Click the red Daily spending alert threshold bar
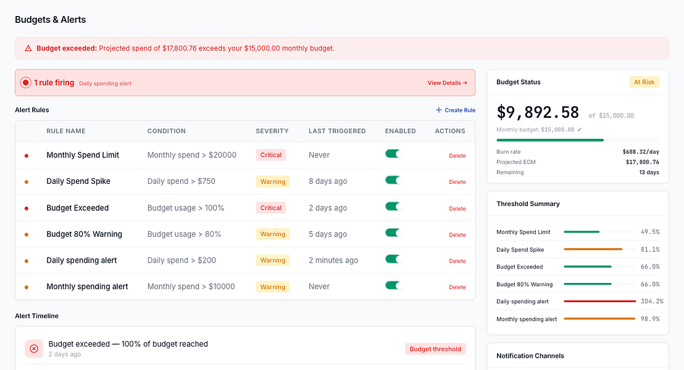This screenshot has width=684, height=370. coord(599,302)
